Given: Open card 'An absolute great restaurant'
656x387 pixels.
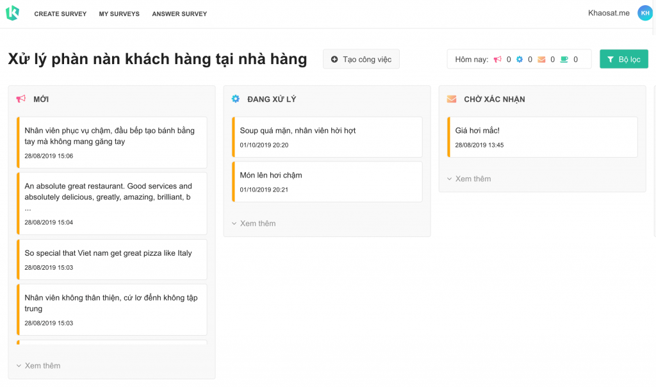Looking at the screenshot, I should [111, 203].
